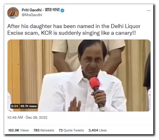Click the Hindi name text in header
The height and width of the screenshot is (140, 159).
52,10
